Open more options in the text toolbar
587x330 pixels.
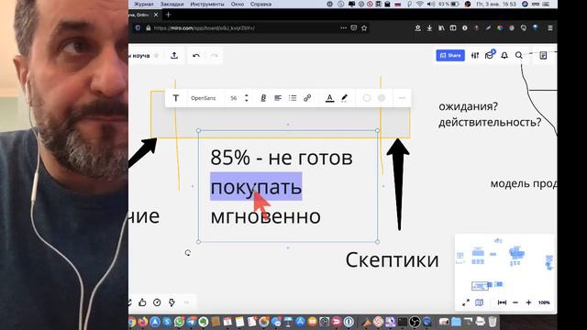tap(402, 98)
